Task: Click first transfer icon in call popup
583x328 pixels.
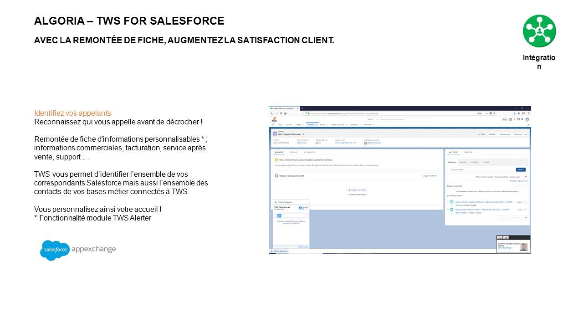Action: 500,237
